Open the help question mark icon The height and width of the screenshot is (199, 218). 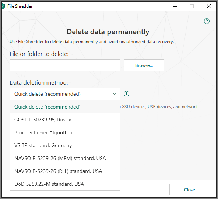click(x=207, y=21)
